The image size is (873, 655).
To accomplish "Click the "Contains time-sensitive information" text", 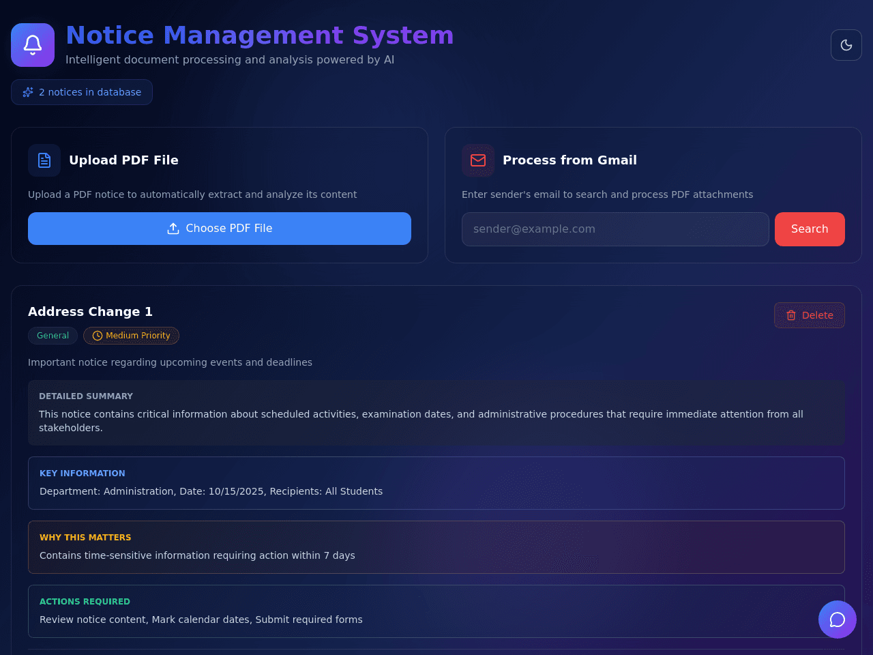I will [197, 555].
